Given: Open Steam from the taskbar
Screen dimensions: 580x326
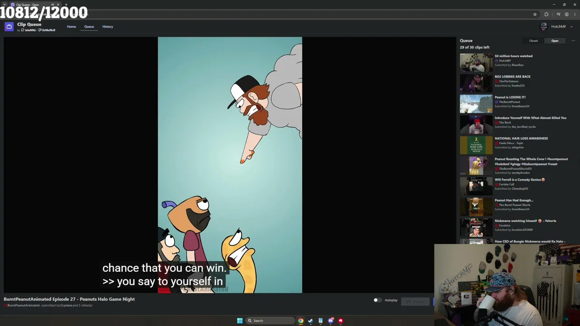Looking at the screenshot, I should tap(310, 321).
